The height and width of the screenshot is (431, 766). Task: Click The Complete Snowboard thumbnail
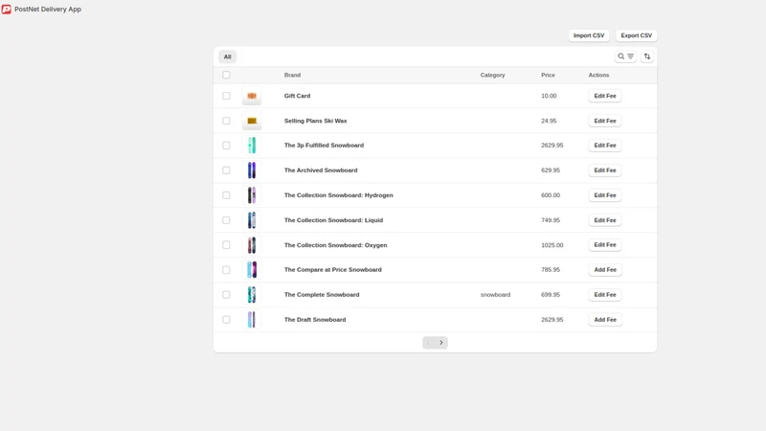coord(252,295)
